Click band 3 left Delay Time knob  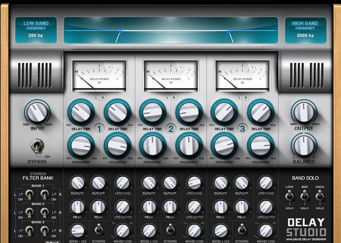224,112
